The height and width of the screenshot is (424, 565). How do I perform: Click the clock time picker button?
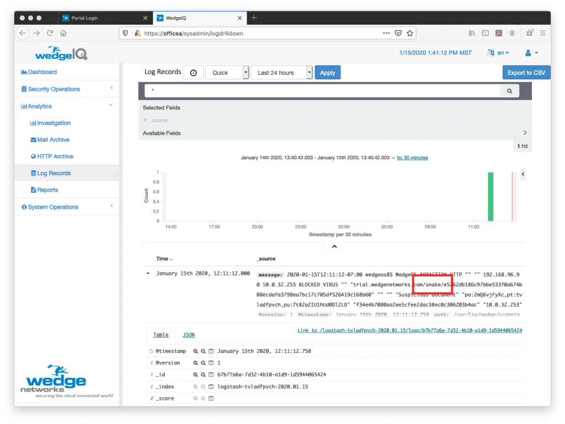tap(193, 73)
